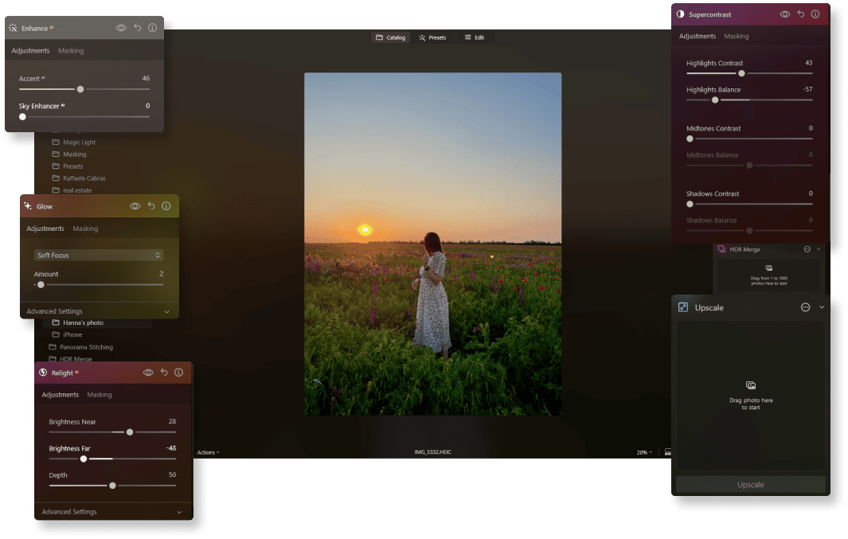Switch to the Catalog tab

coord(390,37)
